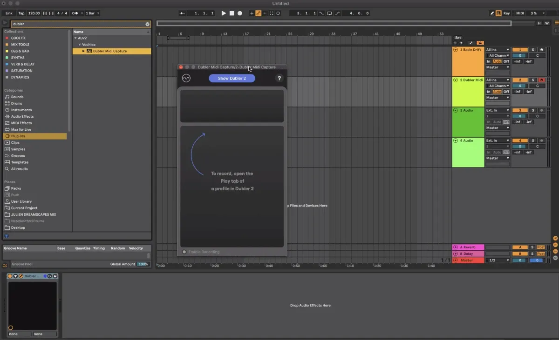Viewport: 559px width, 340px height.
Task: Select Samples category in browser
Action: pos(18,149)
